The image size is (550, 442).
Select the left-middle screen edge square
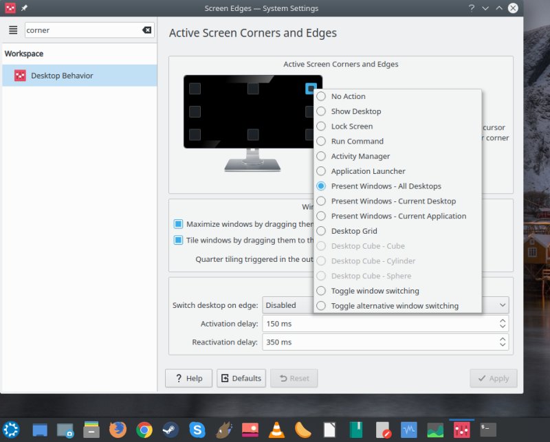click(x=195, y=111)
